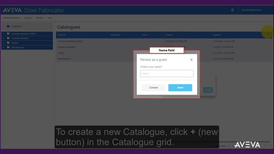Click the Name input field
The image size is (274, 154).
click(167, 74)
